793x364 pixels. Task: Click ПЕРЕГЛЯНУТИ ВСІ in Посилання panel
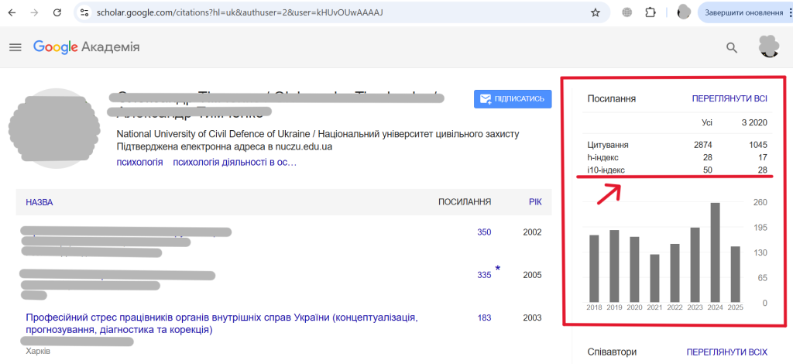point(729,98)
